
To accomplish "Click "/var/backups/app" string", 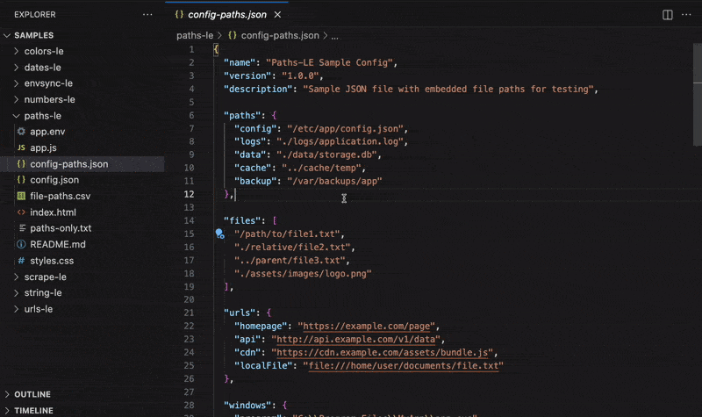I will 334,181.
